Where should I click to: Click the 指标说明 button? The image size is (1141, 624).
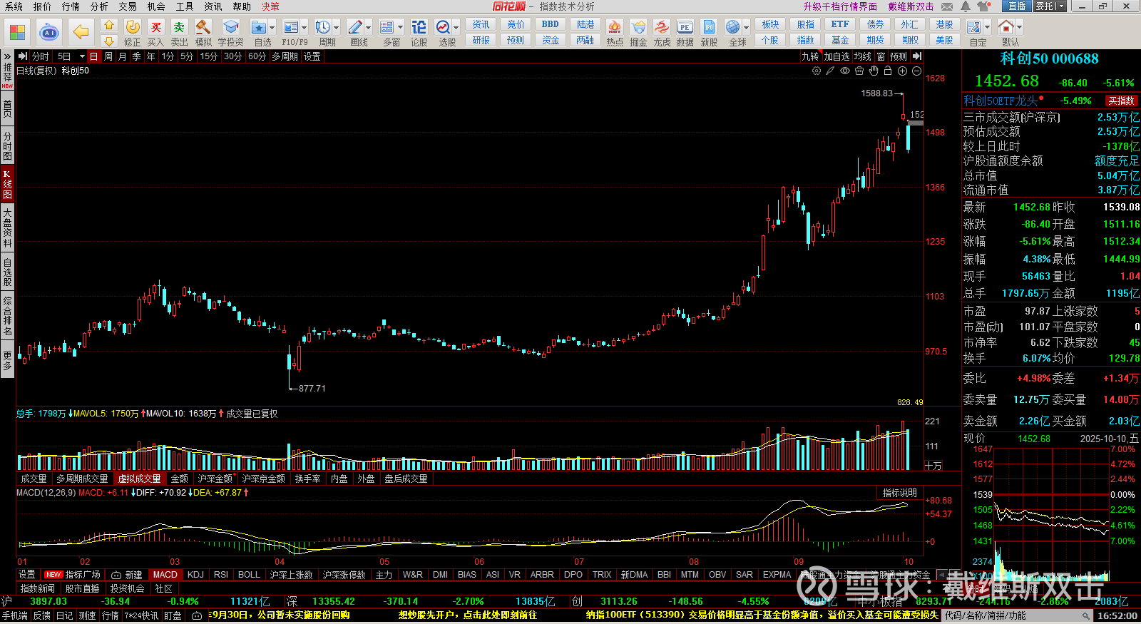coord(900,493)
